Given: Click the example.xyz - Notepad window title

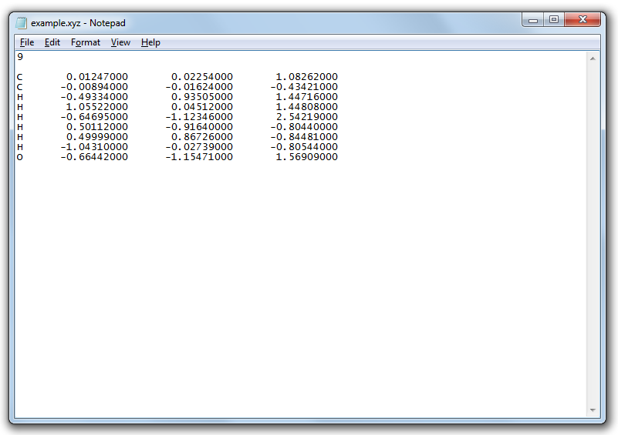Looking at the screenshot, I should 78,23.
